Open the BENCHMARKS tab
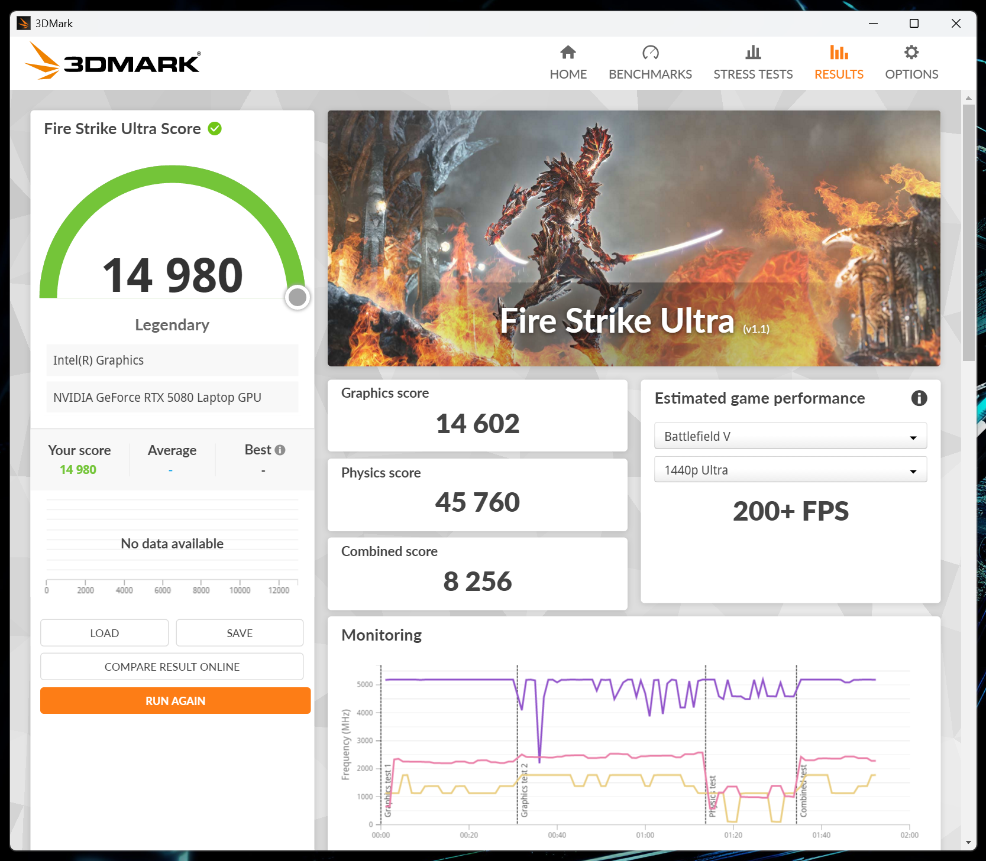 650,61
